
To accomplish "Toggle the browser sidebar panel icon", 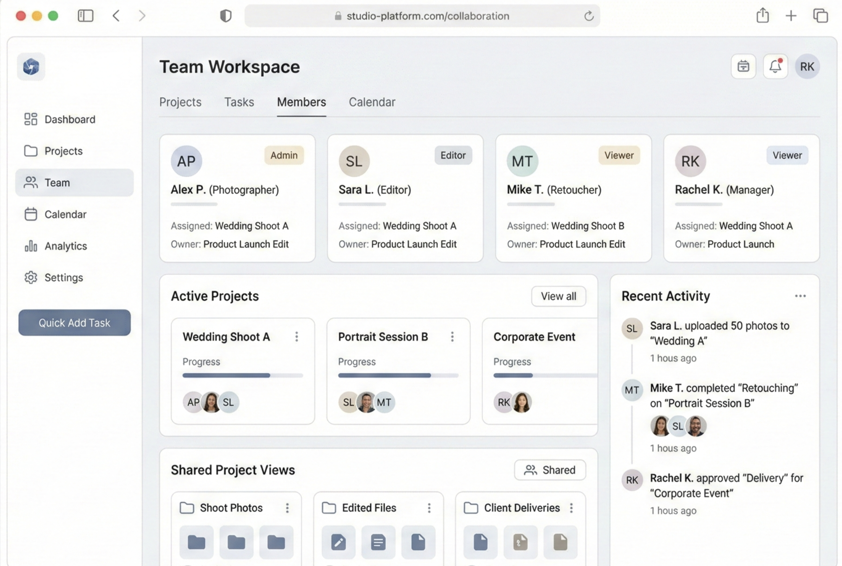I will click(x=86, y=16).
